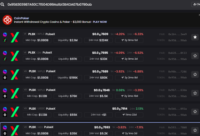200x136 pixels.
Task: Star the PLSX/WPLS pair priced $0.0₅7589
Action: [195, 74]
